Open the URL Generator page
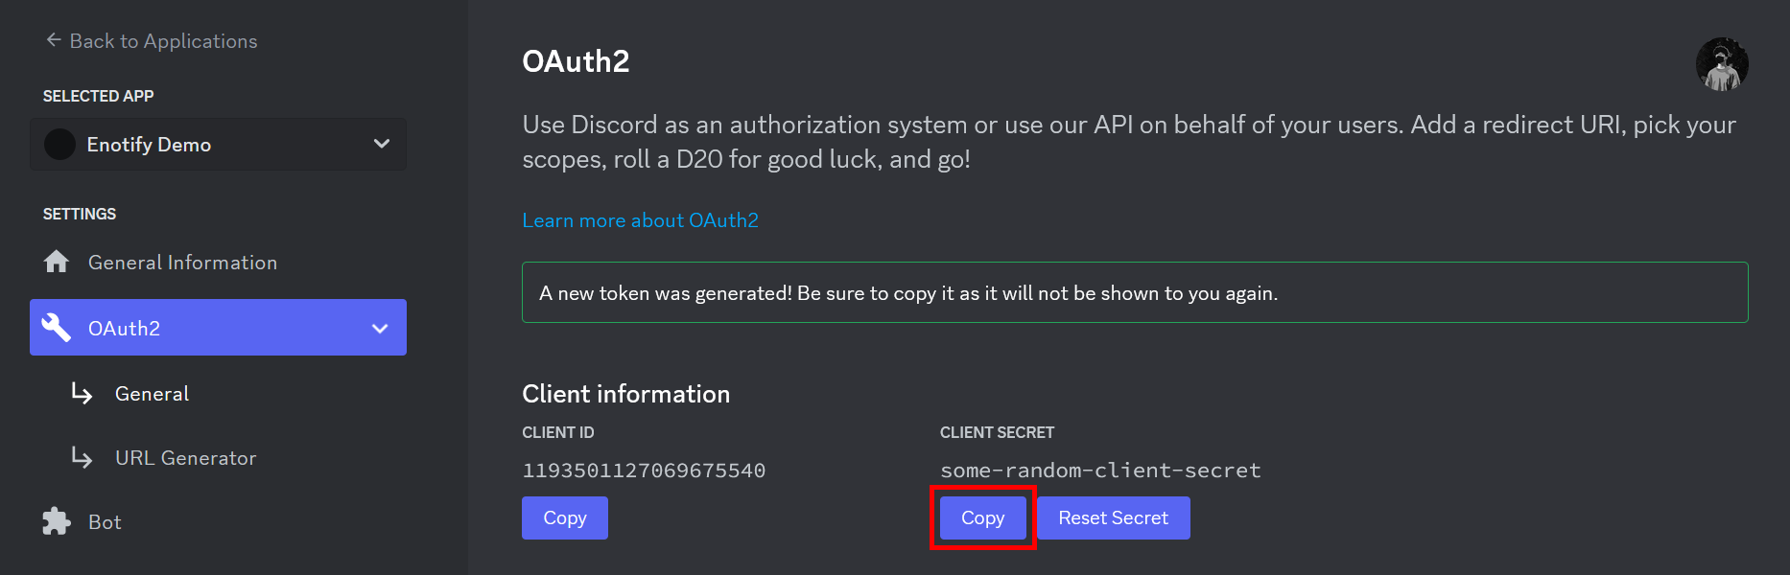Screen dimensions: 1790x575 click(x=185, y=458)
